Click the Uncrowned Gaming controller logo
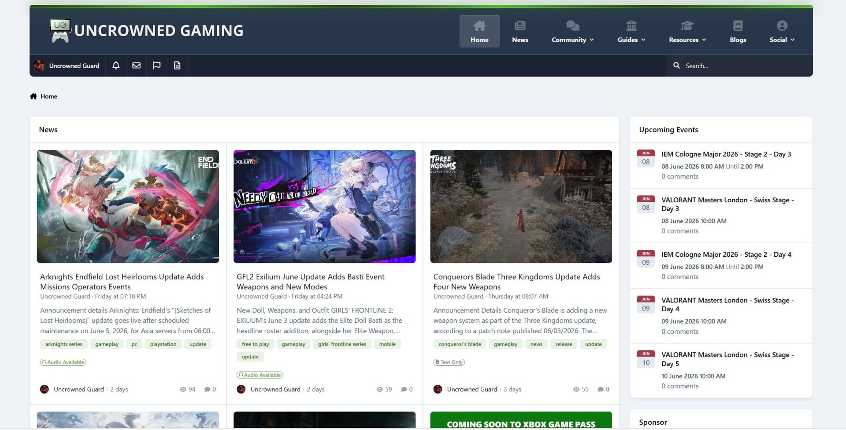 point(60,31)
